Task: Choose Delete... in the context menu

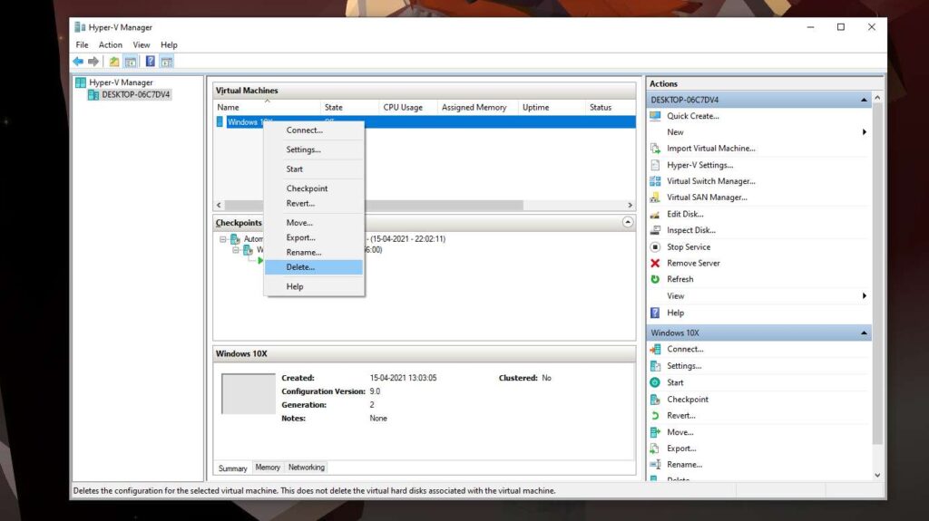Action: click(314, 267)
